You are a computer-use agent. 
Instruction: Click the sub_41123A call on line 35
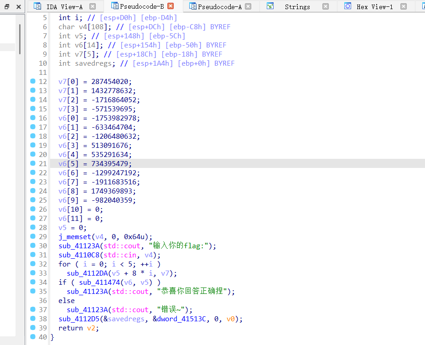point(87,292)
